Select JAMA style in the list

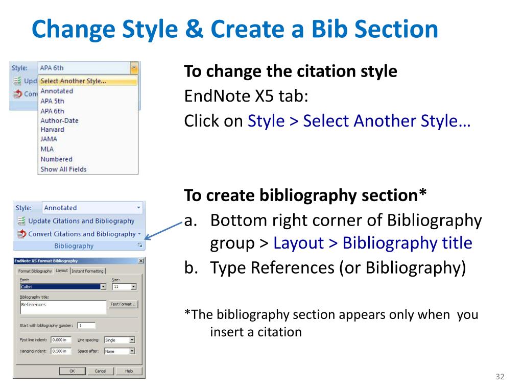tap(49, 139)
